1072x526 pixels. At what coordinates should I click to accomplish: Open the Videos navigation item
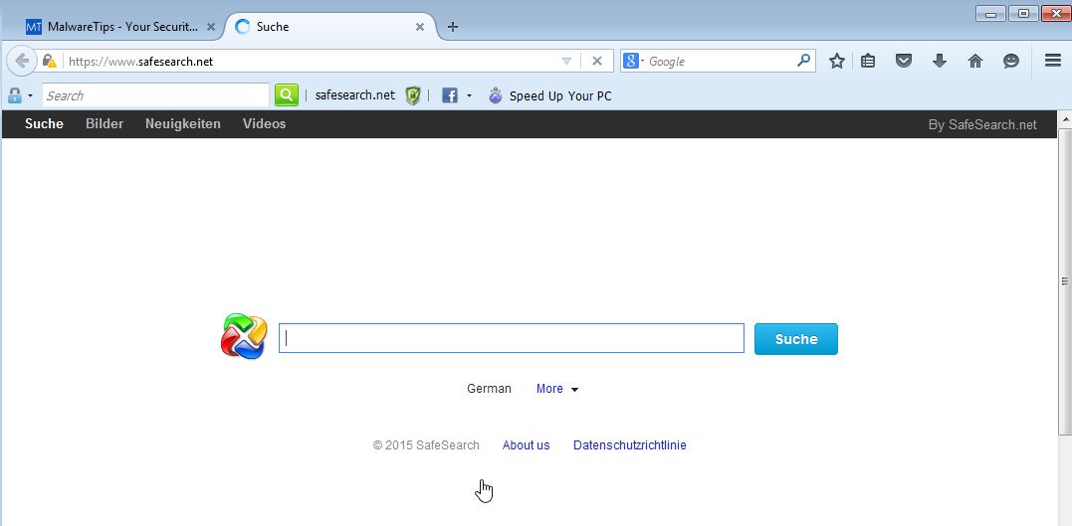click(x=265, y=123)
